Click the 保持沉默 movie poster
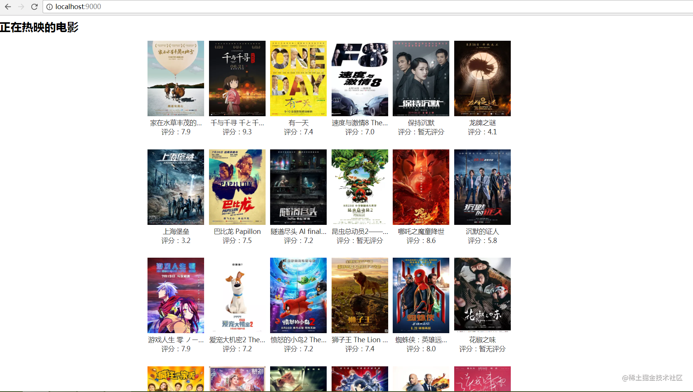Screen dimensions: 693x392 [x=421, y=78]
